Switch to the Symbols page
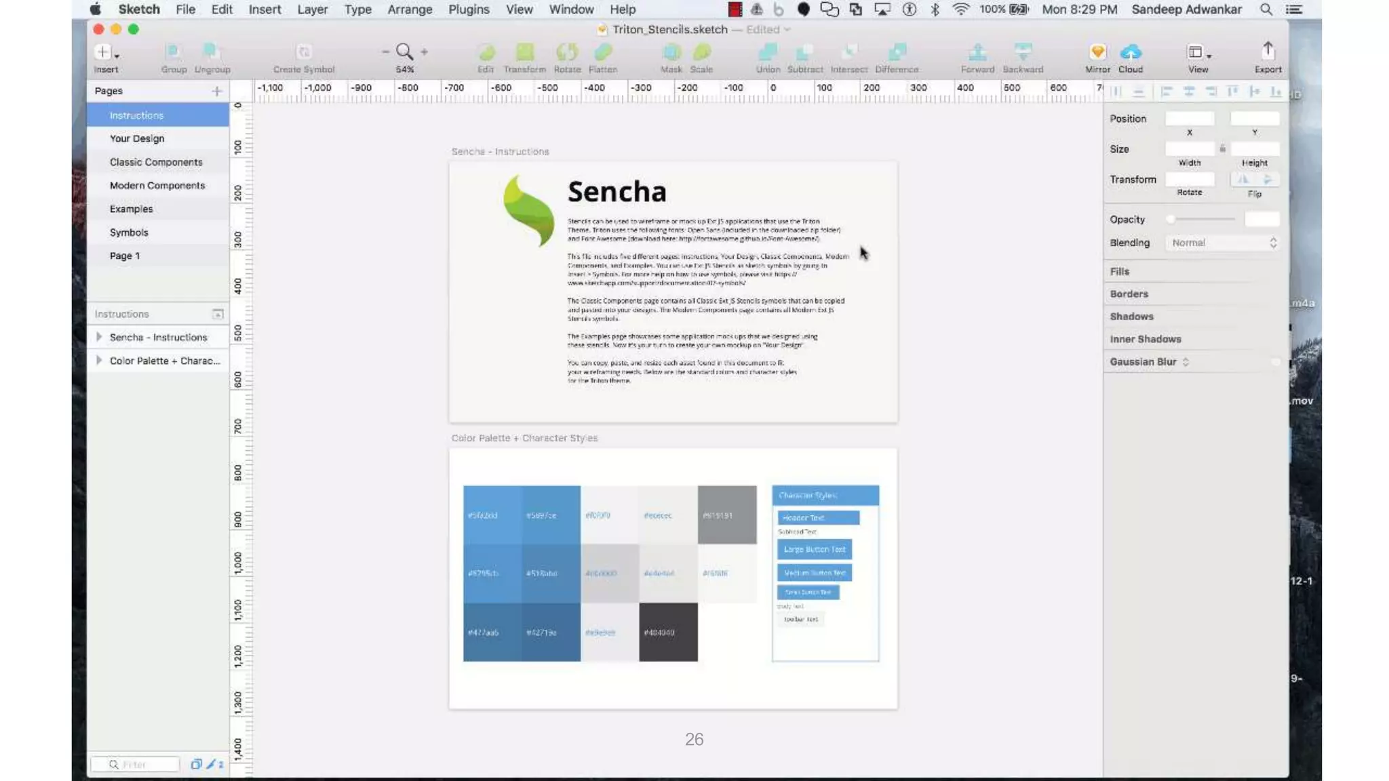The width and height of the screenshot is (1389, 781). pyautogui.click(x=158, y=233)
